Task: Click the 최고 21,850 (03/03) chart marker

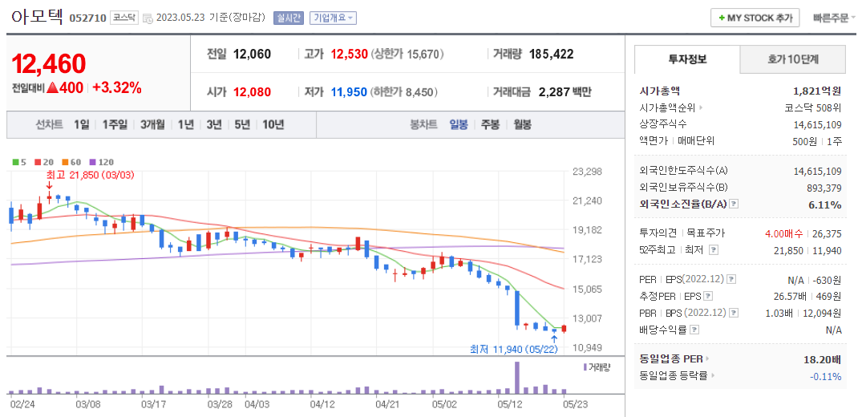Action: tap(90, 175)
